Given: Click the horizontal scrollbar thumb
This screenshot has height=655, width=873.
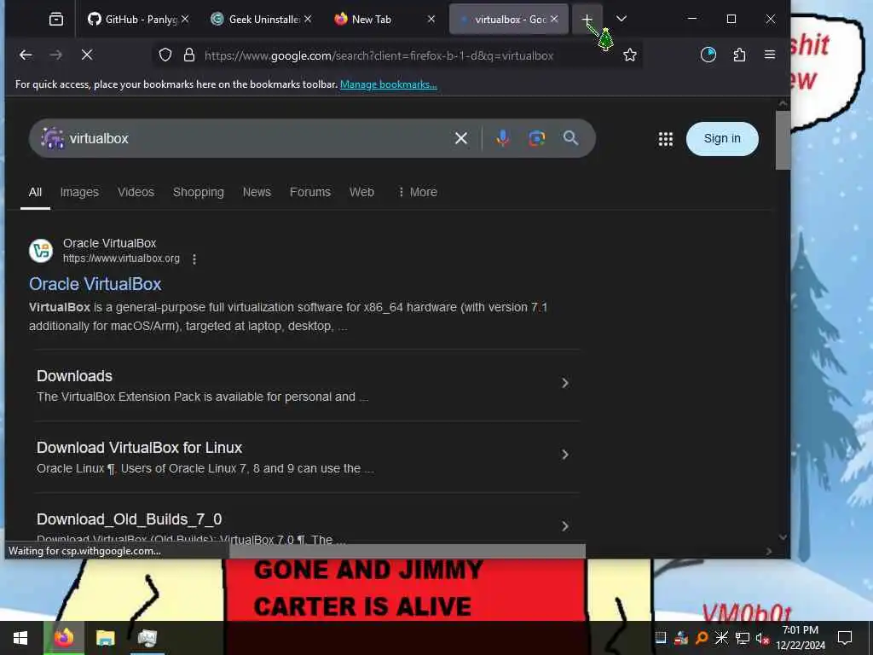Looking at the screenshot, I should 408,552.
